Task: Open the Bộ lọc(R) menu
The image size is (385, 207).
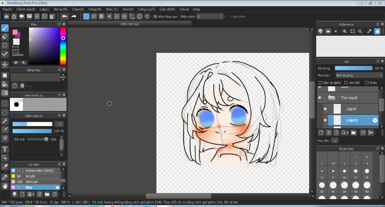Action: (x=61, y=9)
